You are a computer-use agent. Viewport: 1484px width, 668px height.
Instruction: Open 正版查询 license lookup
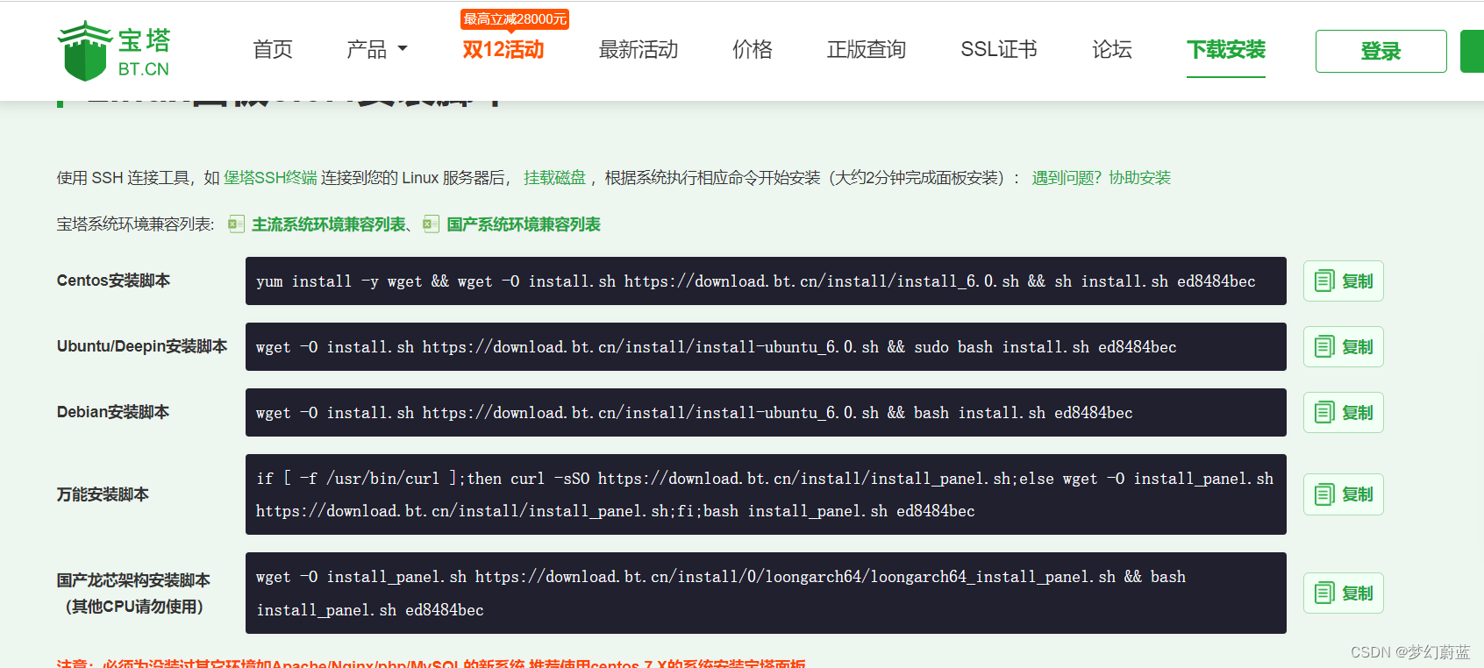tap(867, 50)
